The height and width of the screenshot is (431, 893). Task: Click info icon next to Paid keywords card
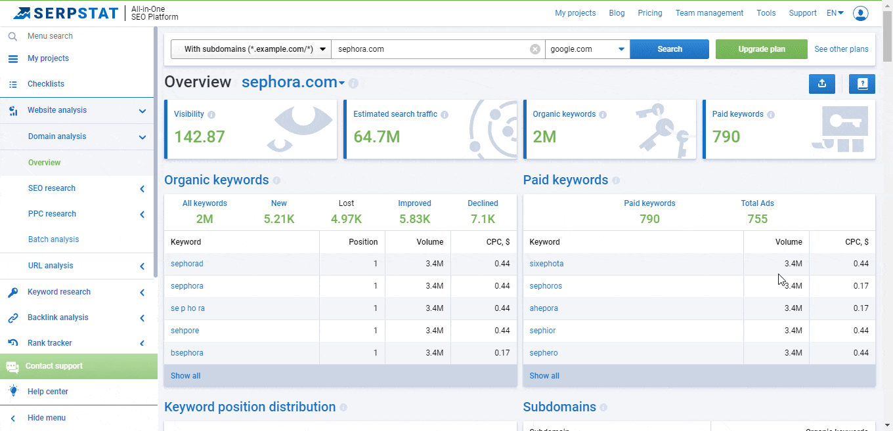click(771, 115)
